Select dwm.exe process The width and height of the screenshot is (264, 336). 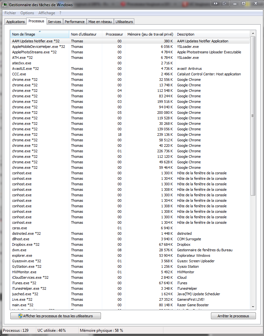click(x=130, y=250)
